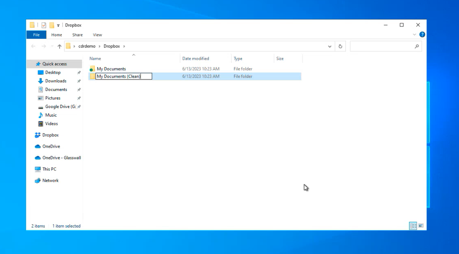Open Pictures in Quick access
This screenshot has height=254, width=459.
coord(53,98)
